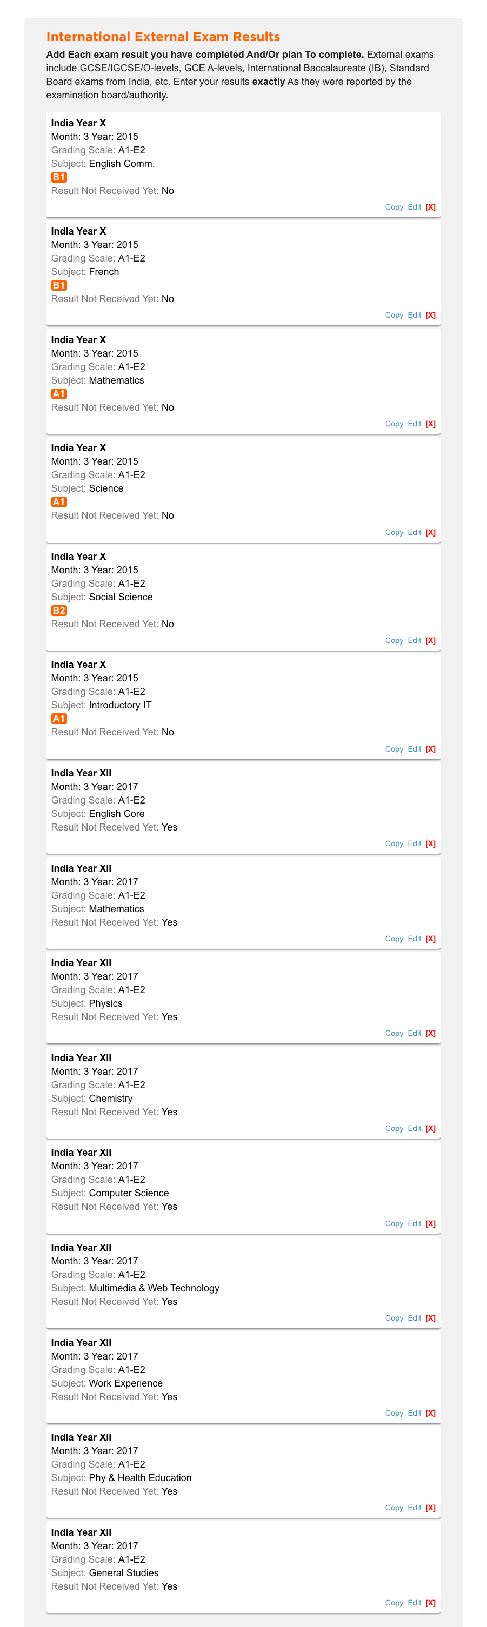Remove General Studies entry via [X]
Viewport: 487px width, 1627px height.
[430, 1603]
